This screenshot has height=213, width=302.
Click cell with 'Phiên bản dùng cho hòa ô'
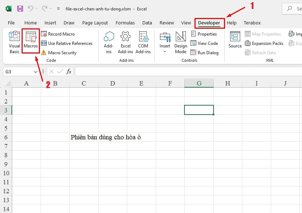click(x=106, y=137)
